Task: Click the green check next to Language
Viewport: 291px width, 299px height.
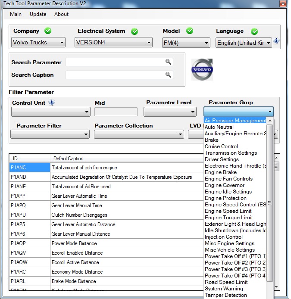Action: pos(254,31)
